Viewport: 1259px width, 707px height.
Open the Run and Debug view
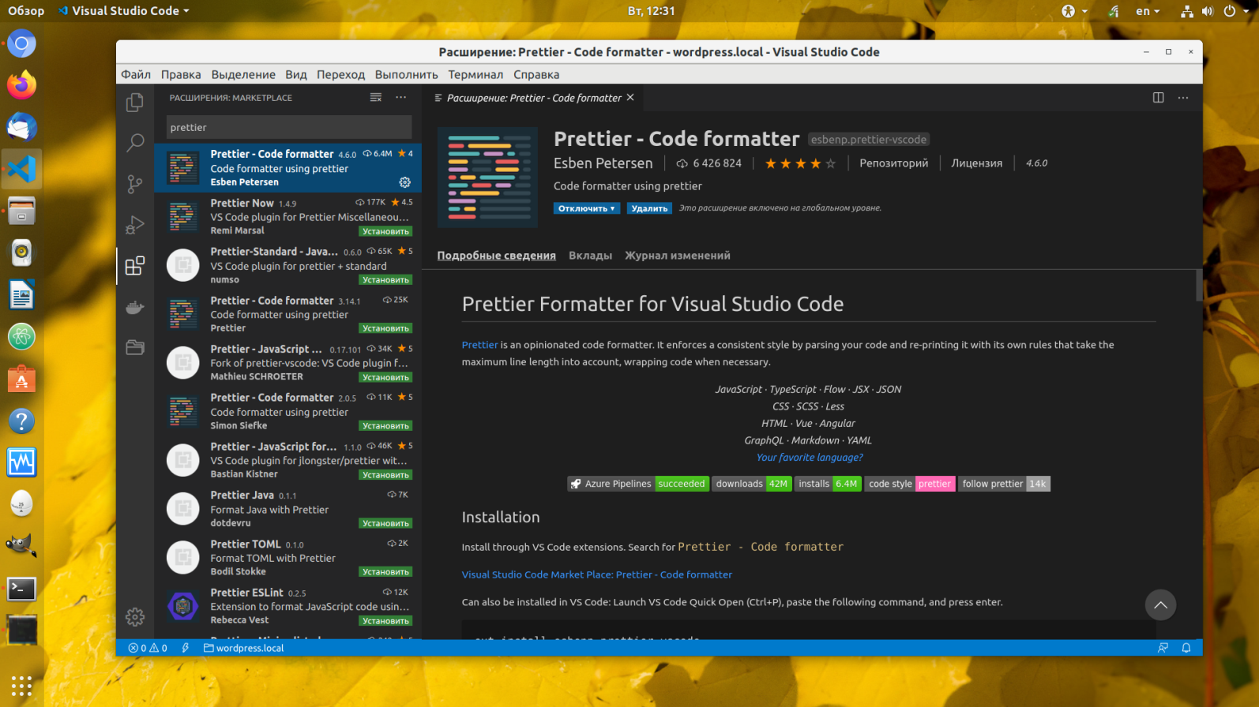point(135,225)
